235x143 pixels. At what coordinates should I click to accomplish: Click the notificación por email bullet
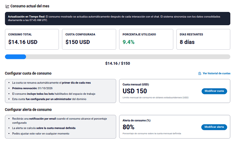[60, 121]
